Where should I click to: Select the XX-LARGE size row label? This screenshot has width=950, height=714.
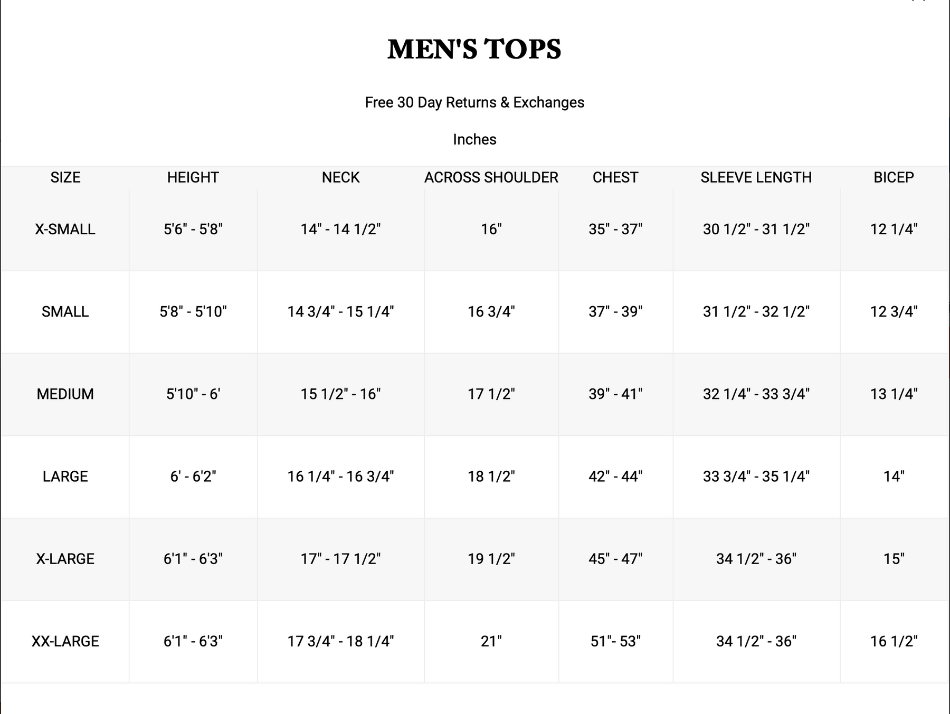[65, 641]
